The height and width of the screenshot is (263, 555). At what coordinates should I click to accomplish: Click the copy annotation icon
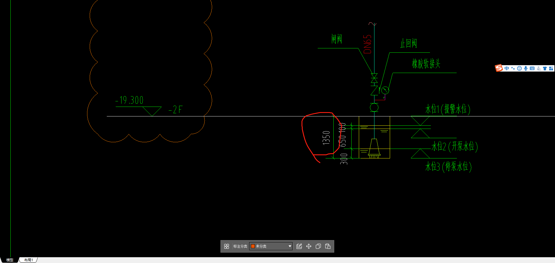[318, 246]
